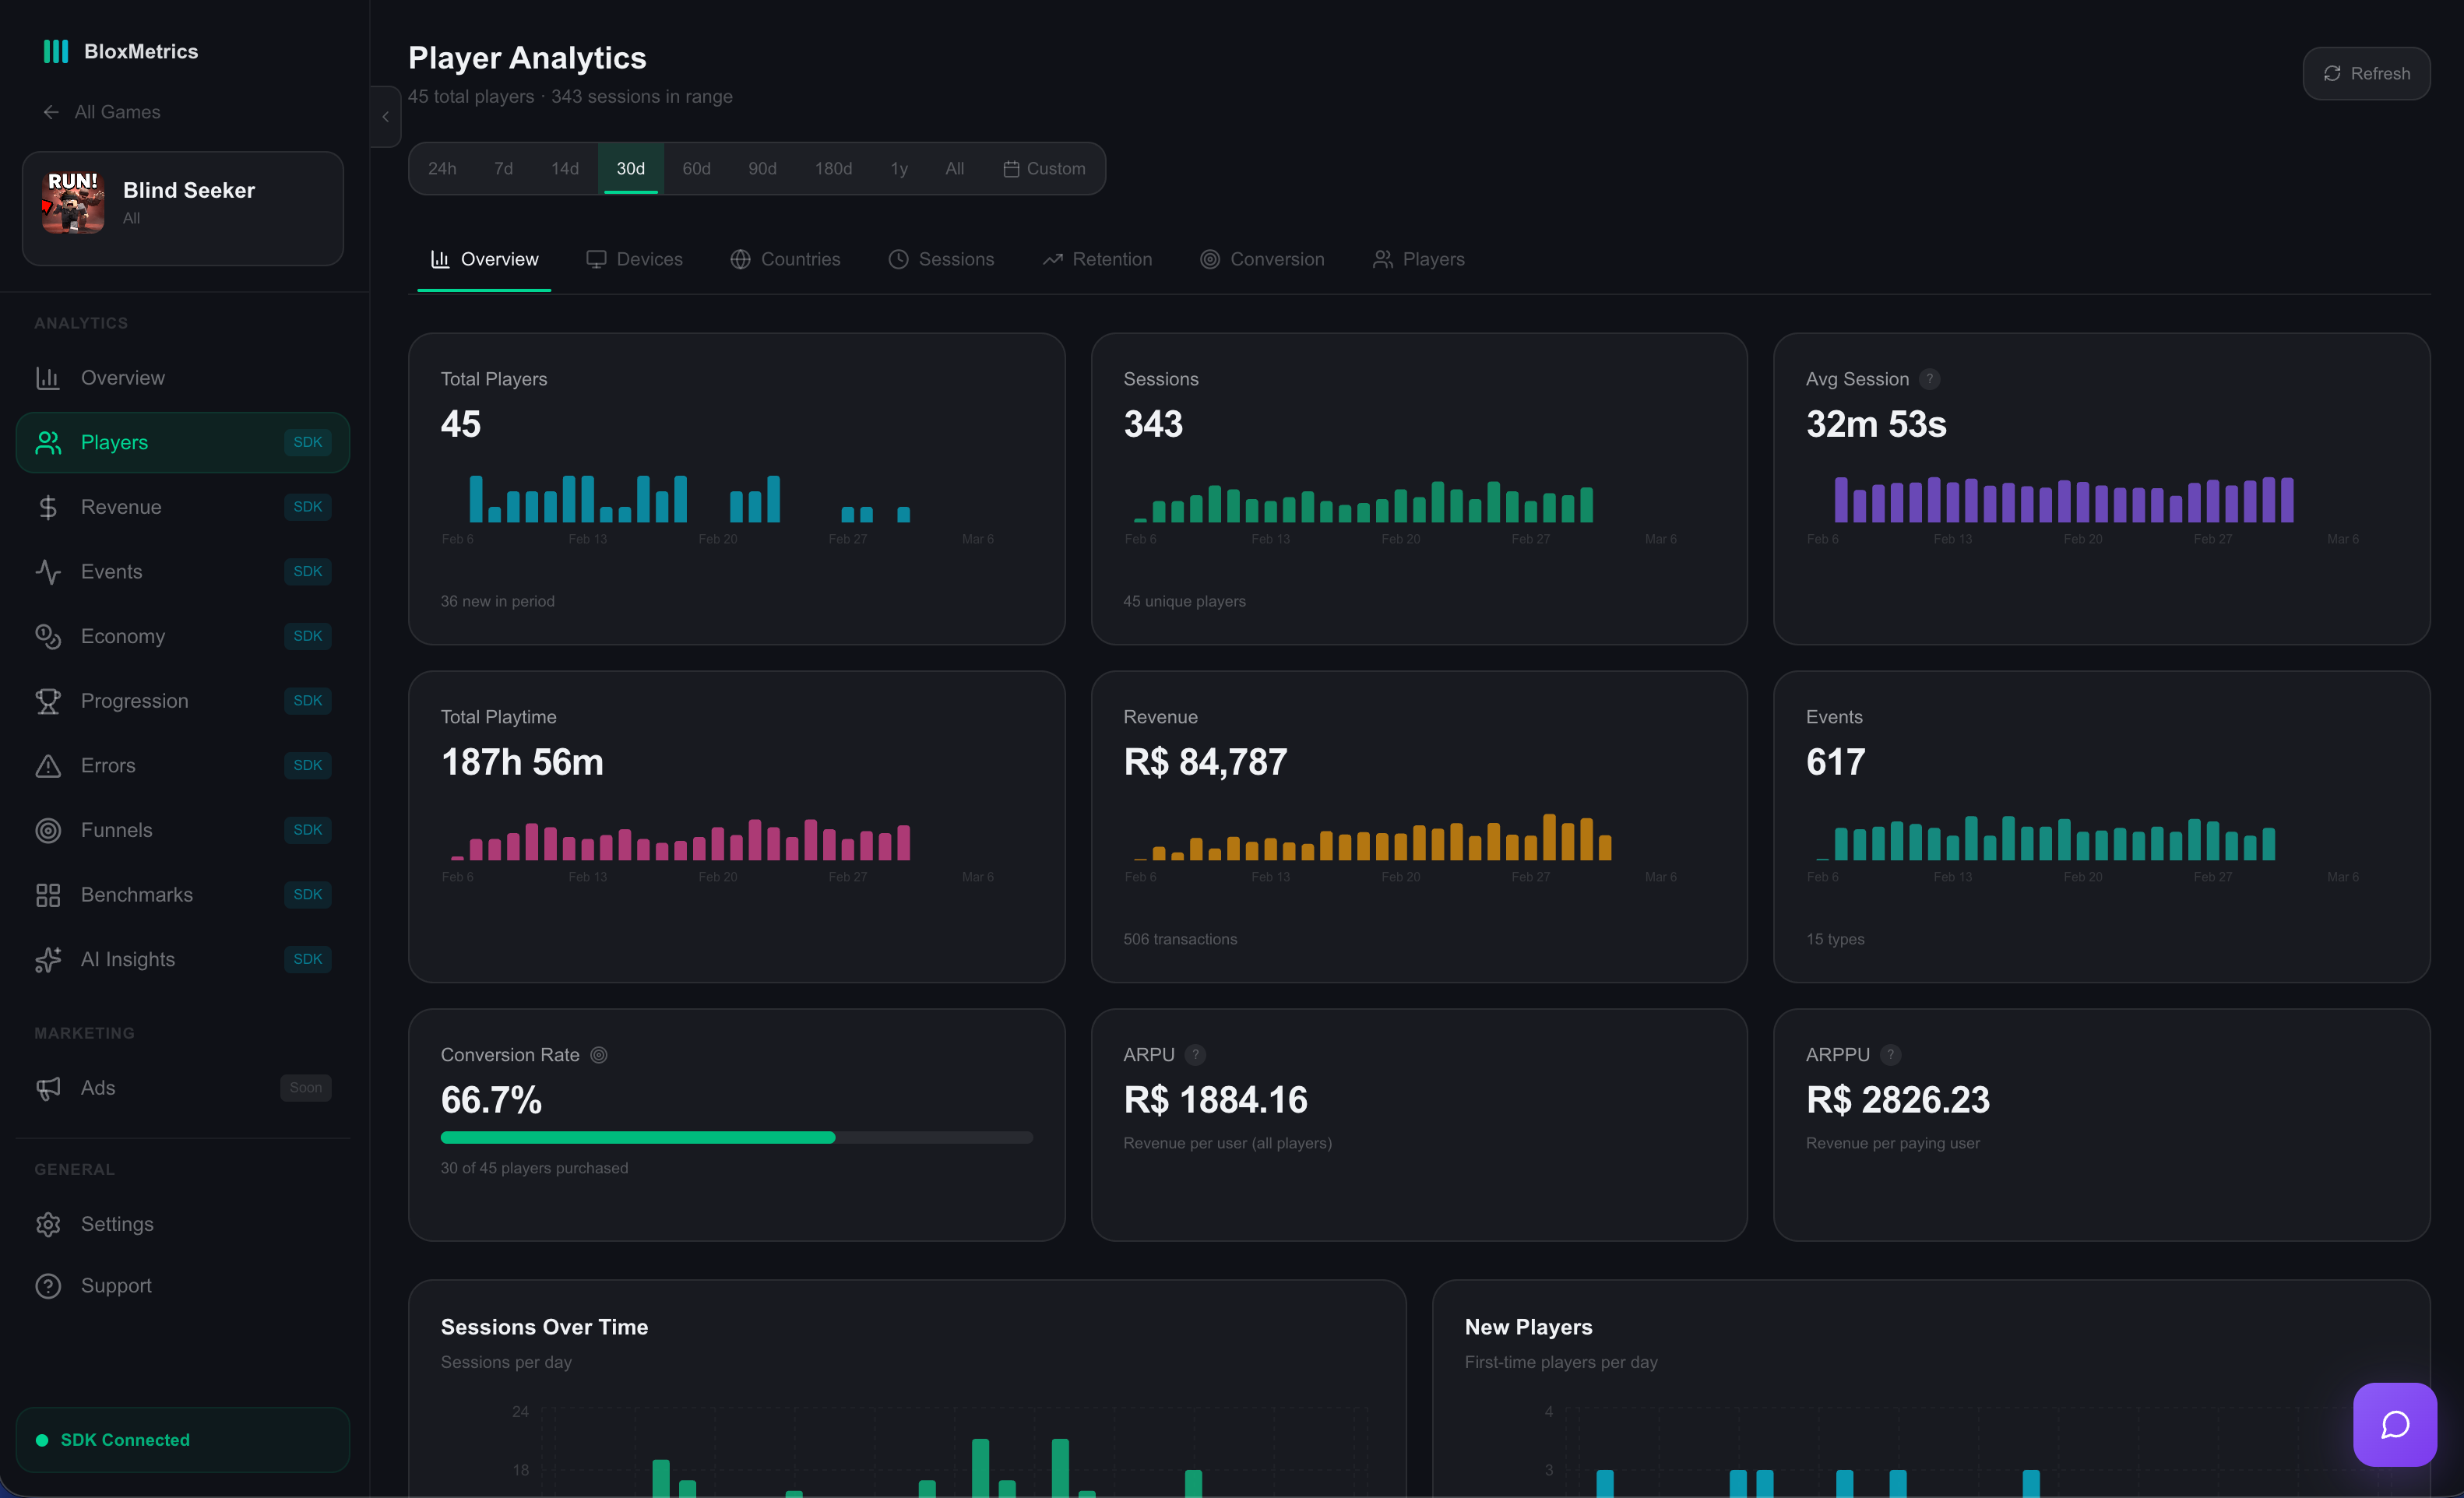Image resolution: width=2464 pixels, height=1498 pixels.
Task: Open the Blind Seeker game selector card
Action: tap(182, 207)
